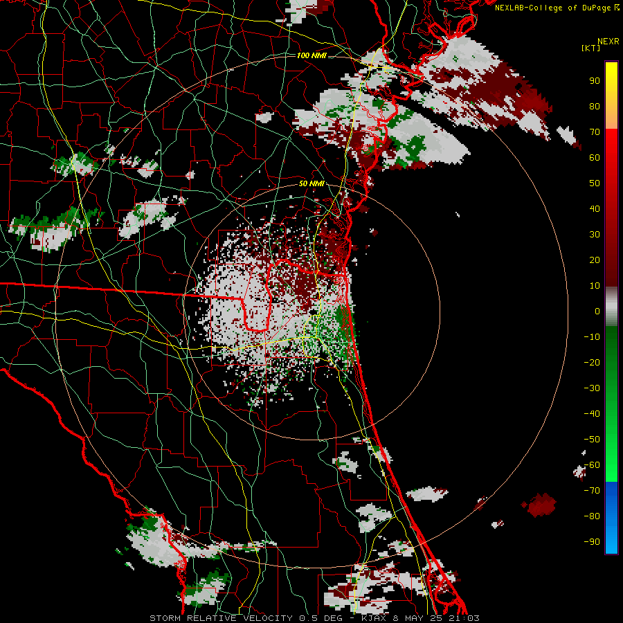Click the -60 value on velocity scale
This screenshot has width=623, height=623.
pyautogui.click(x=592, y=465)
